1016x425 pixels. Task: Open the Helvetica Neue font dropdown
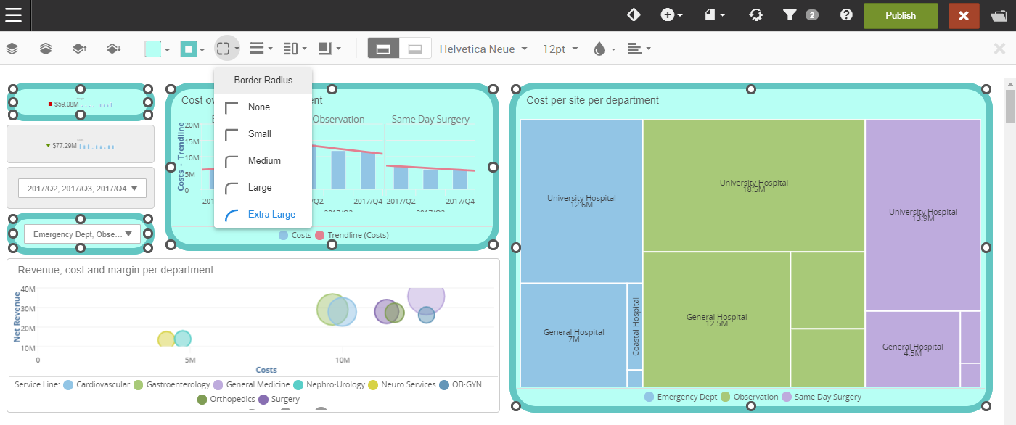(483, 49)
